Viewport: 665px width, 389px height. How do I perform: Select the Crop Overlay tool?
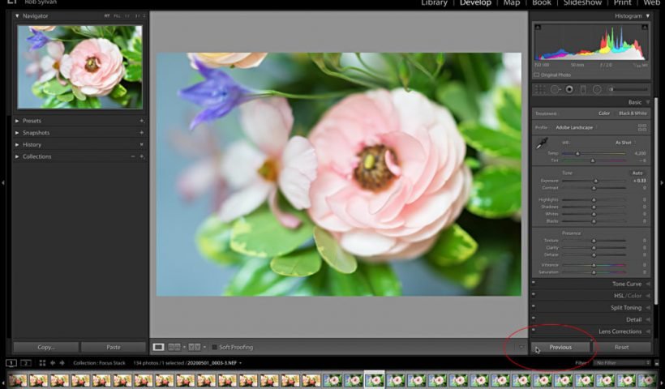coord(540,89)
